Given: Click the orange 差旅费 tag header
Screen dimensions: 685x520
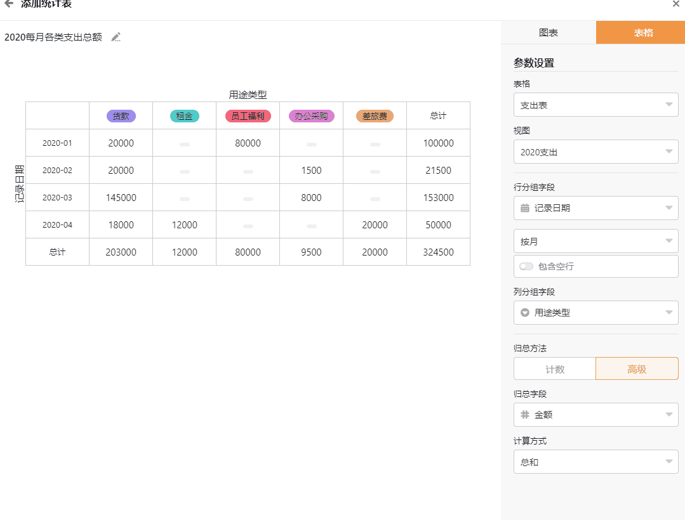Looking at the screenshot, I should click(x=375, y=116).
